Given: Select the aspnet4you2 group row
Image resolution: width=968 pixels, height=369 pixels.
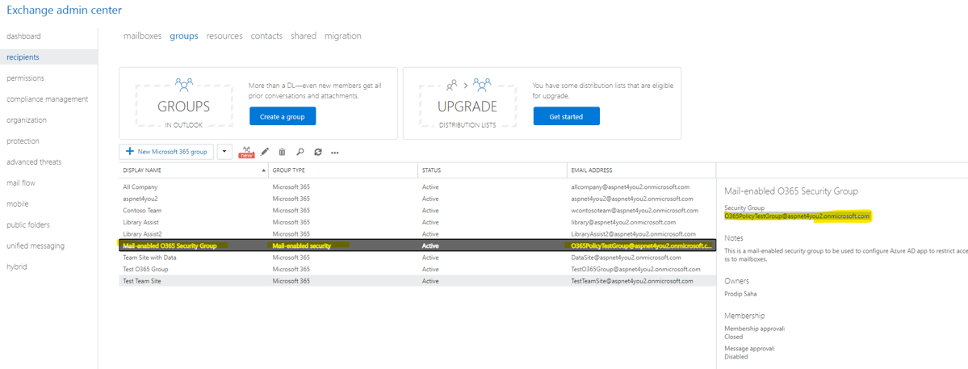Looking at the screenshot, I should (x=417, y=199).
